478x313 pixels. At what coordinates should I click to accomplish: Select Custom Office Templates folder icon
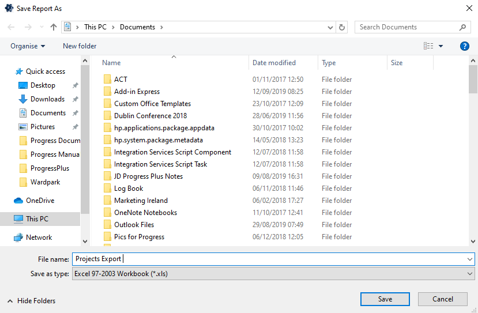(107, 104)
